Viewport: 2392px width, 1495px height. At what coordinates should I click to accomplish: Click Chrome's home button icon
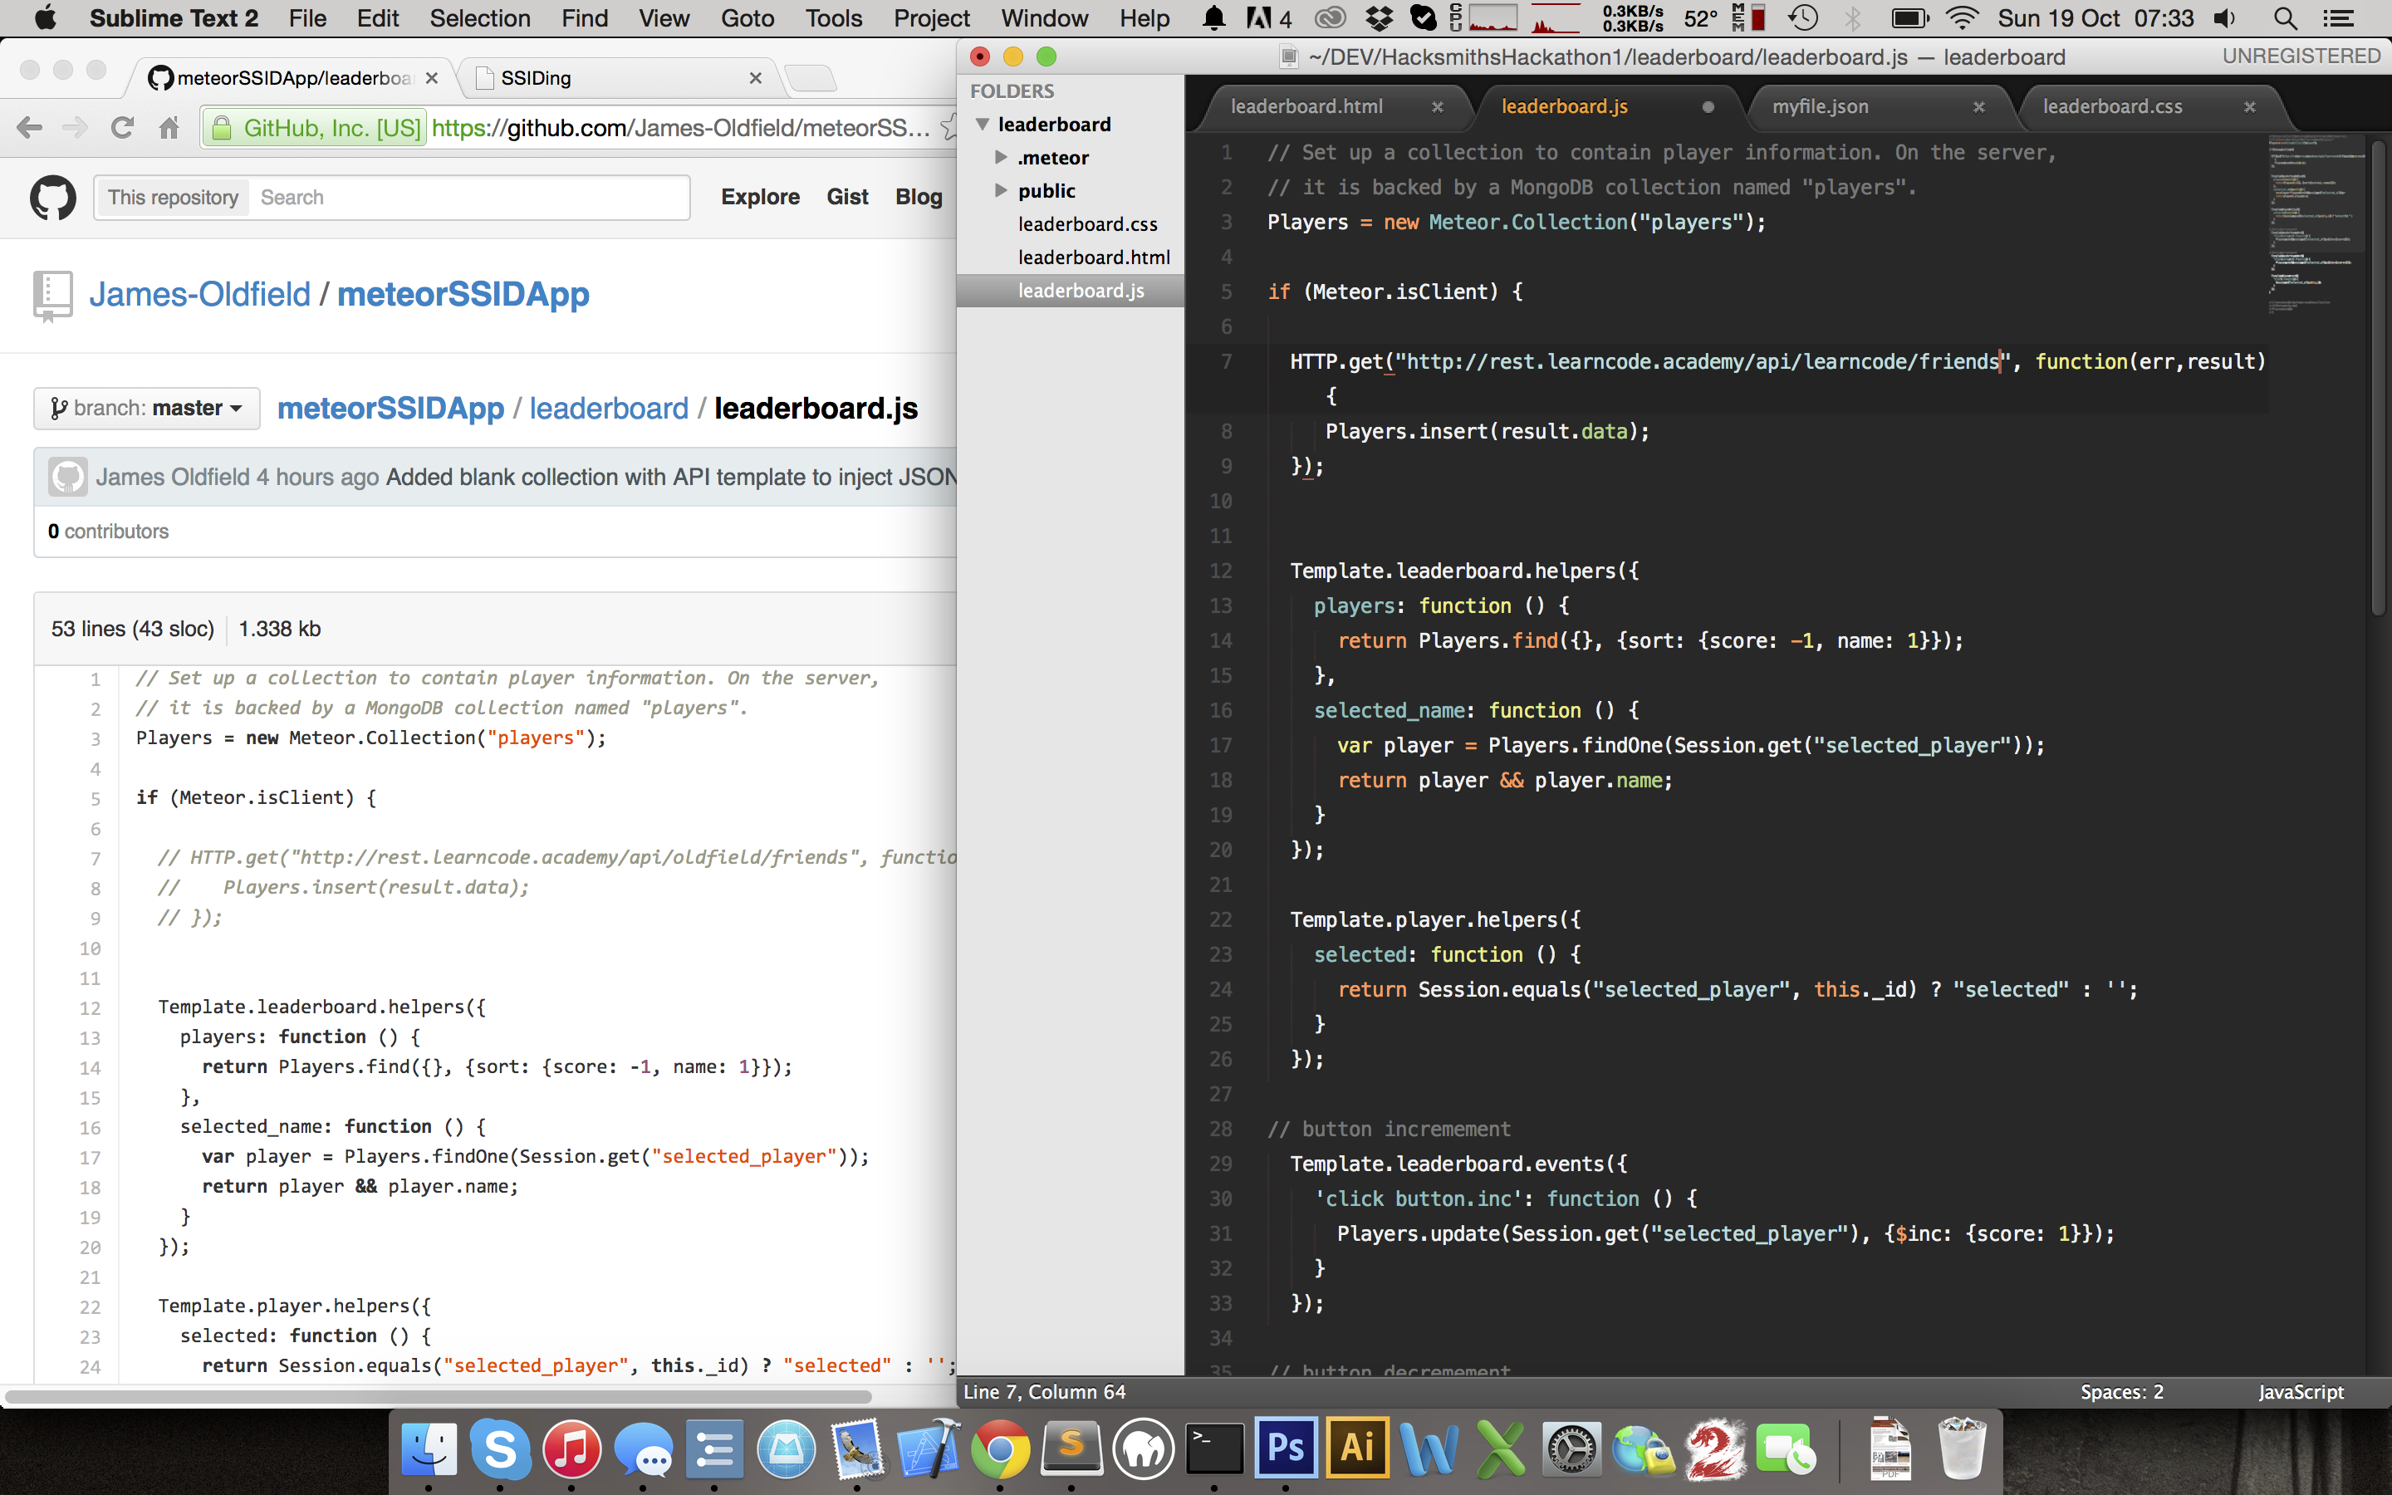click(169, 128)
